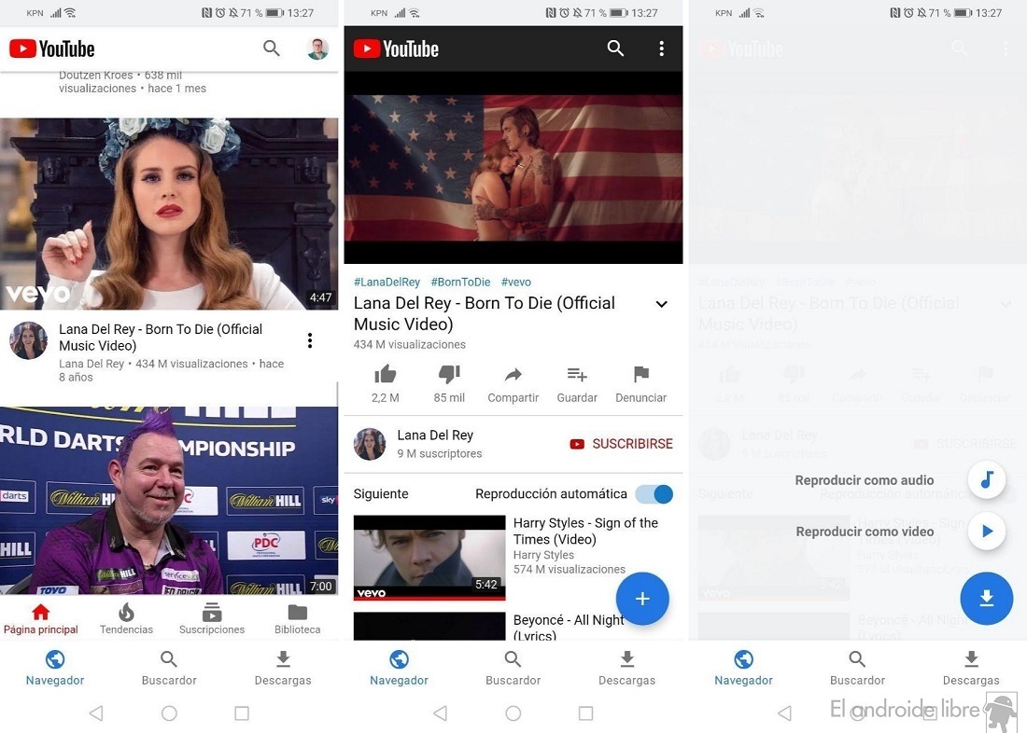Tap the Android back button in the left screen
Viewport: 1027px width, 733px height.
[96, 712]
